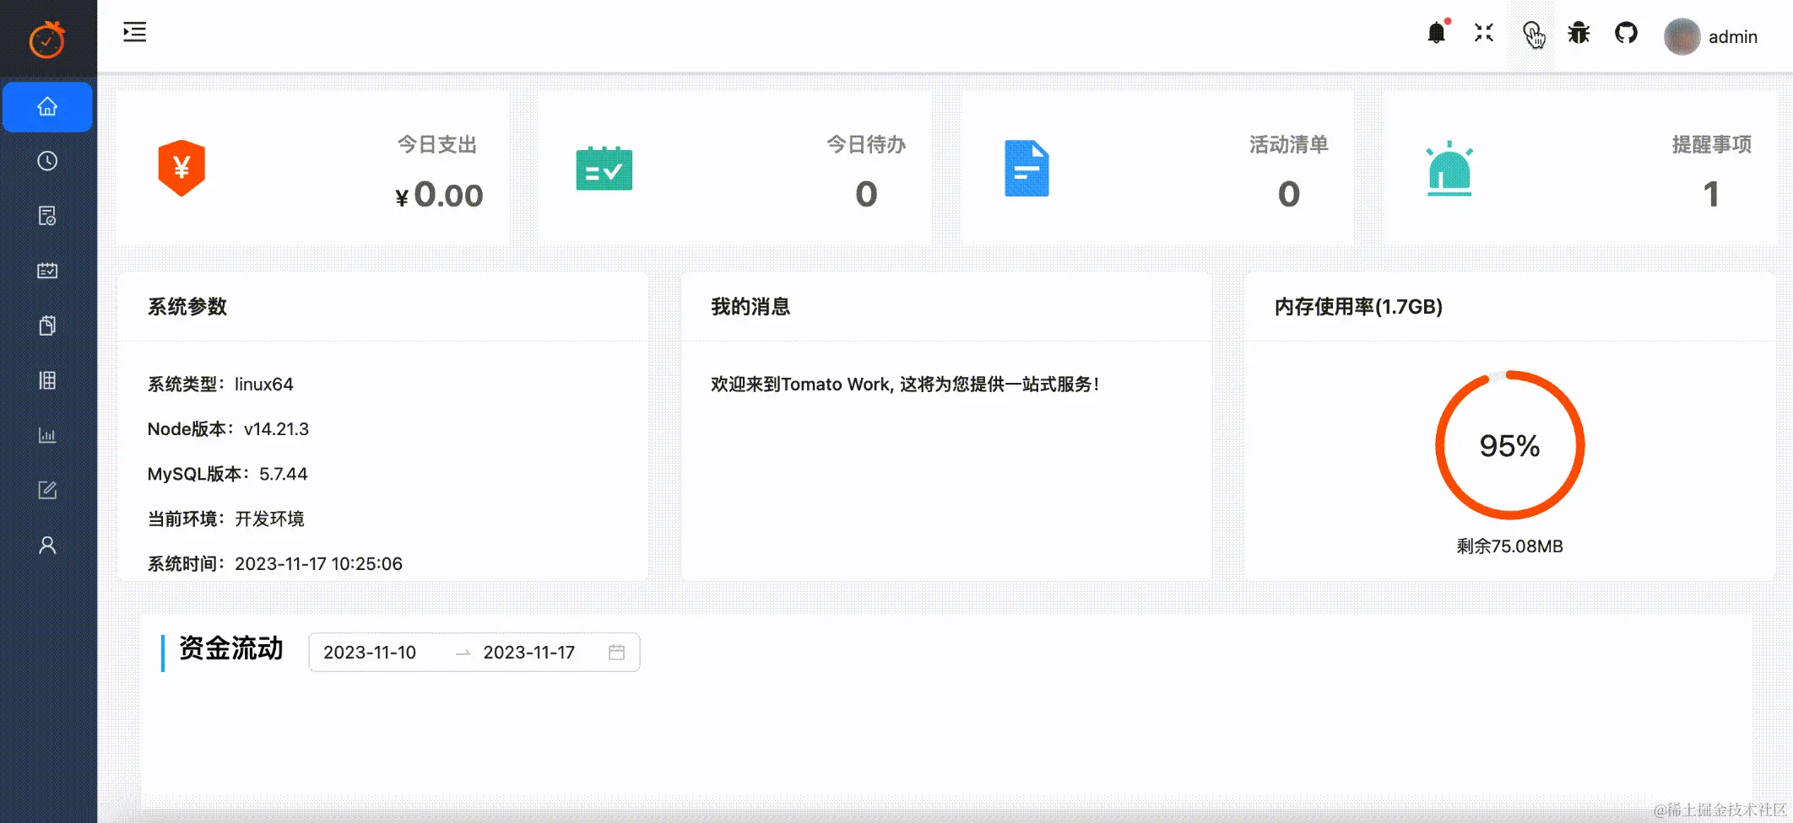
Task: Select the calendar-check sidebar icon
Action: click(47, 270)
